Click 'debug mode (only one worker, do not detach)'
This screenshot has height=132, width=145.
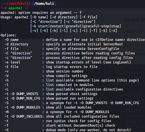[88, 130]
